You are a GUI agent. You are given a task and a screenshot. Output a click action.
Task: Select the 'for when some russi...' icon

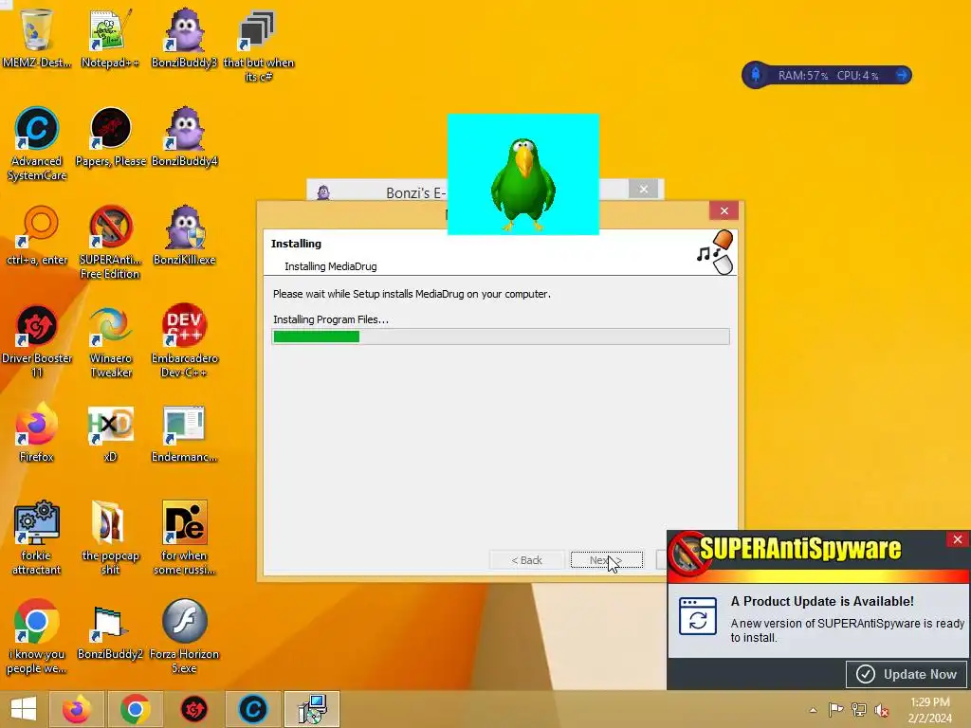[185, 538]
